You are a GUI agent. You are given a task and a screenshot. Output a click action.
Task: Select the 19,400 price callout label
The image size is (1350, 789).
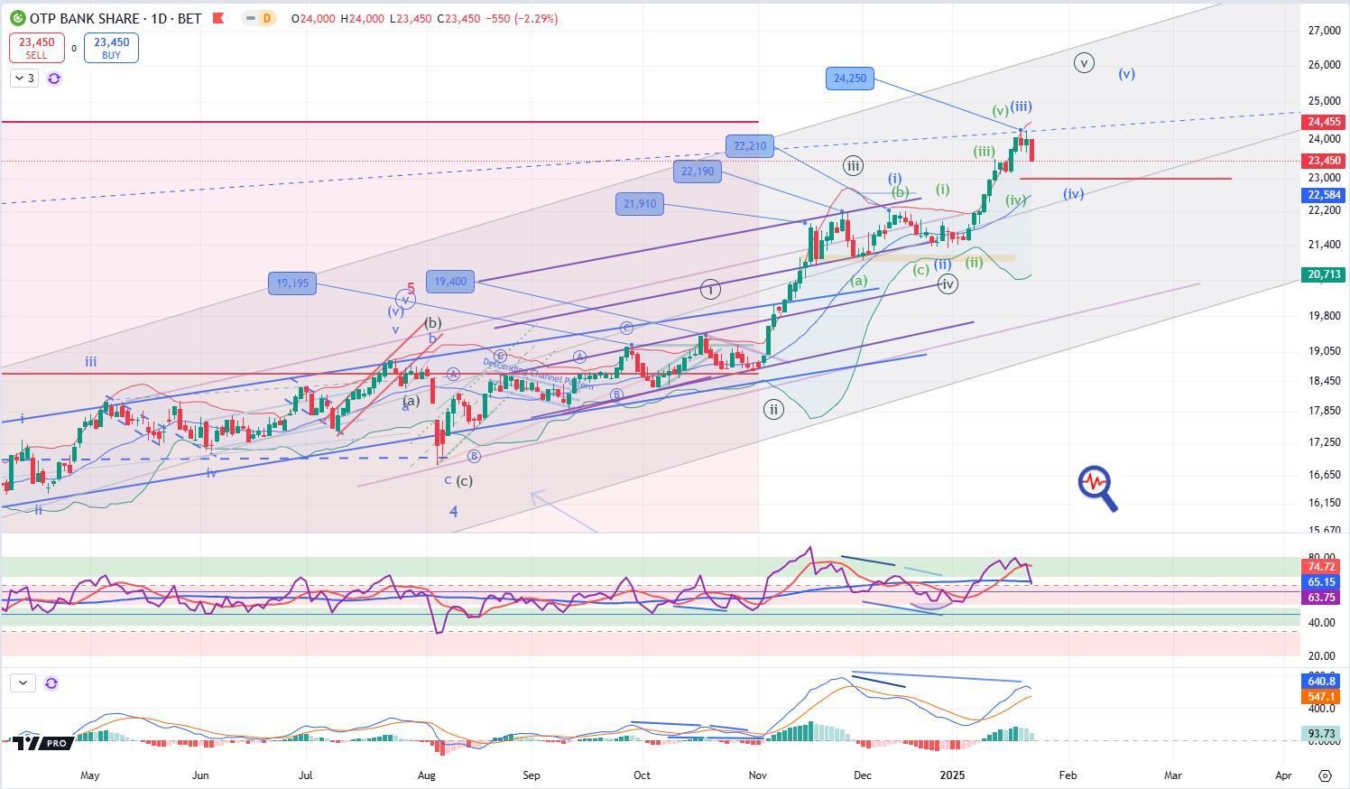450,282
